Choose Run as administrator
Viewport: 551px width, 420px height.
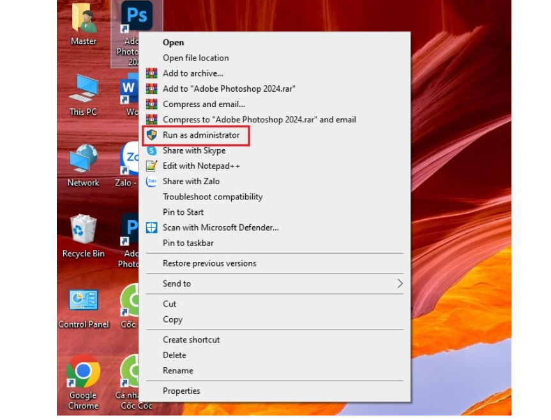(201, 135)
